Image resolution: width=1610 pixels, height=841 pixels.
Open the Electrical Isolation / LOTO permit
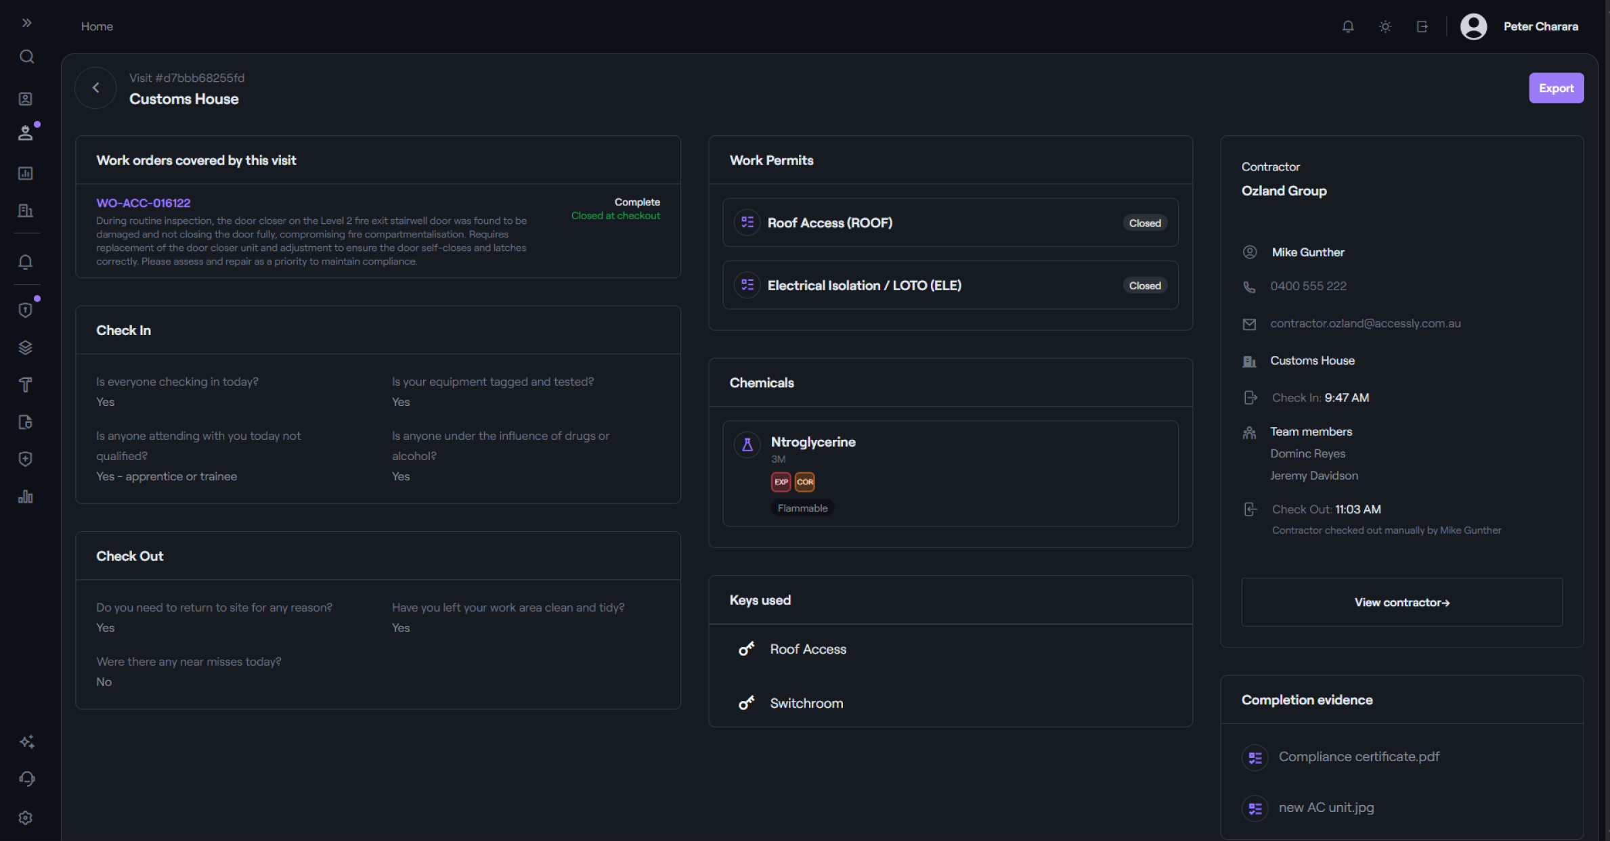click(x=950, y=286)
